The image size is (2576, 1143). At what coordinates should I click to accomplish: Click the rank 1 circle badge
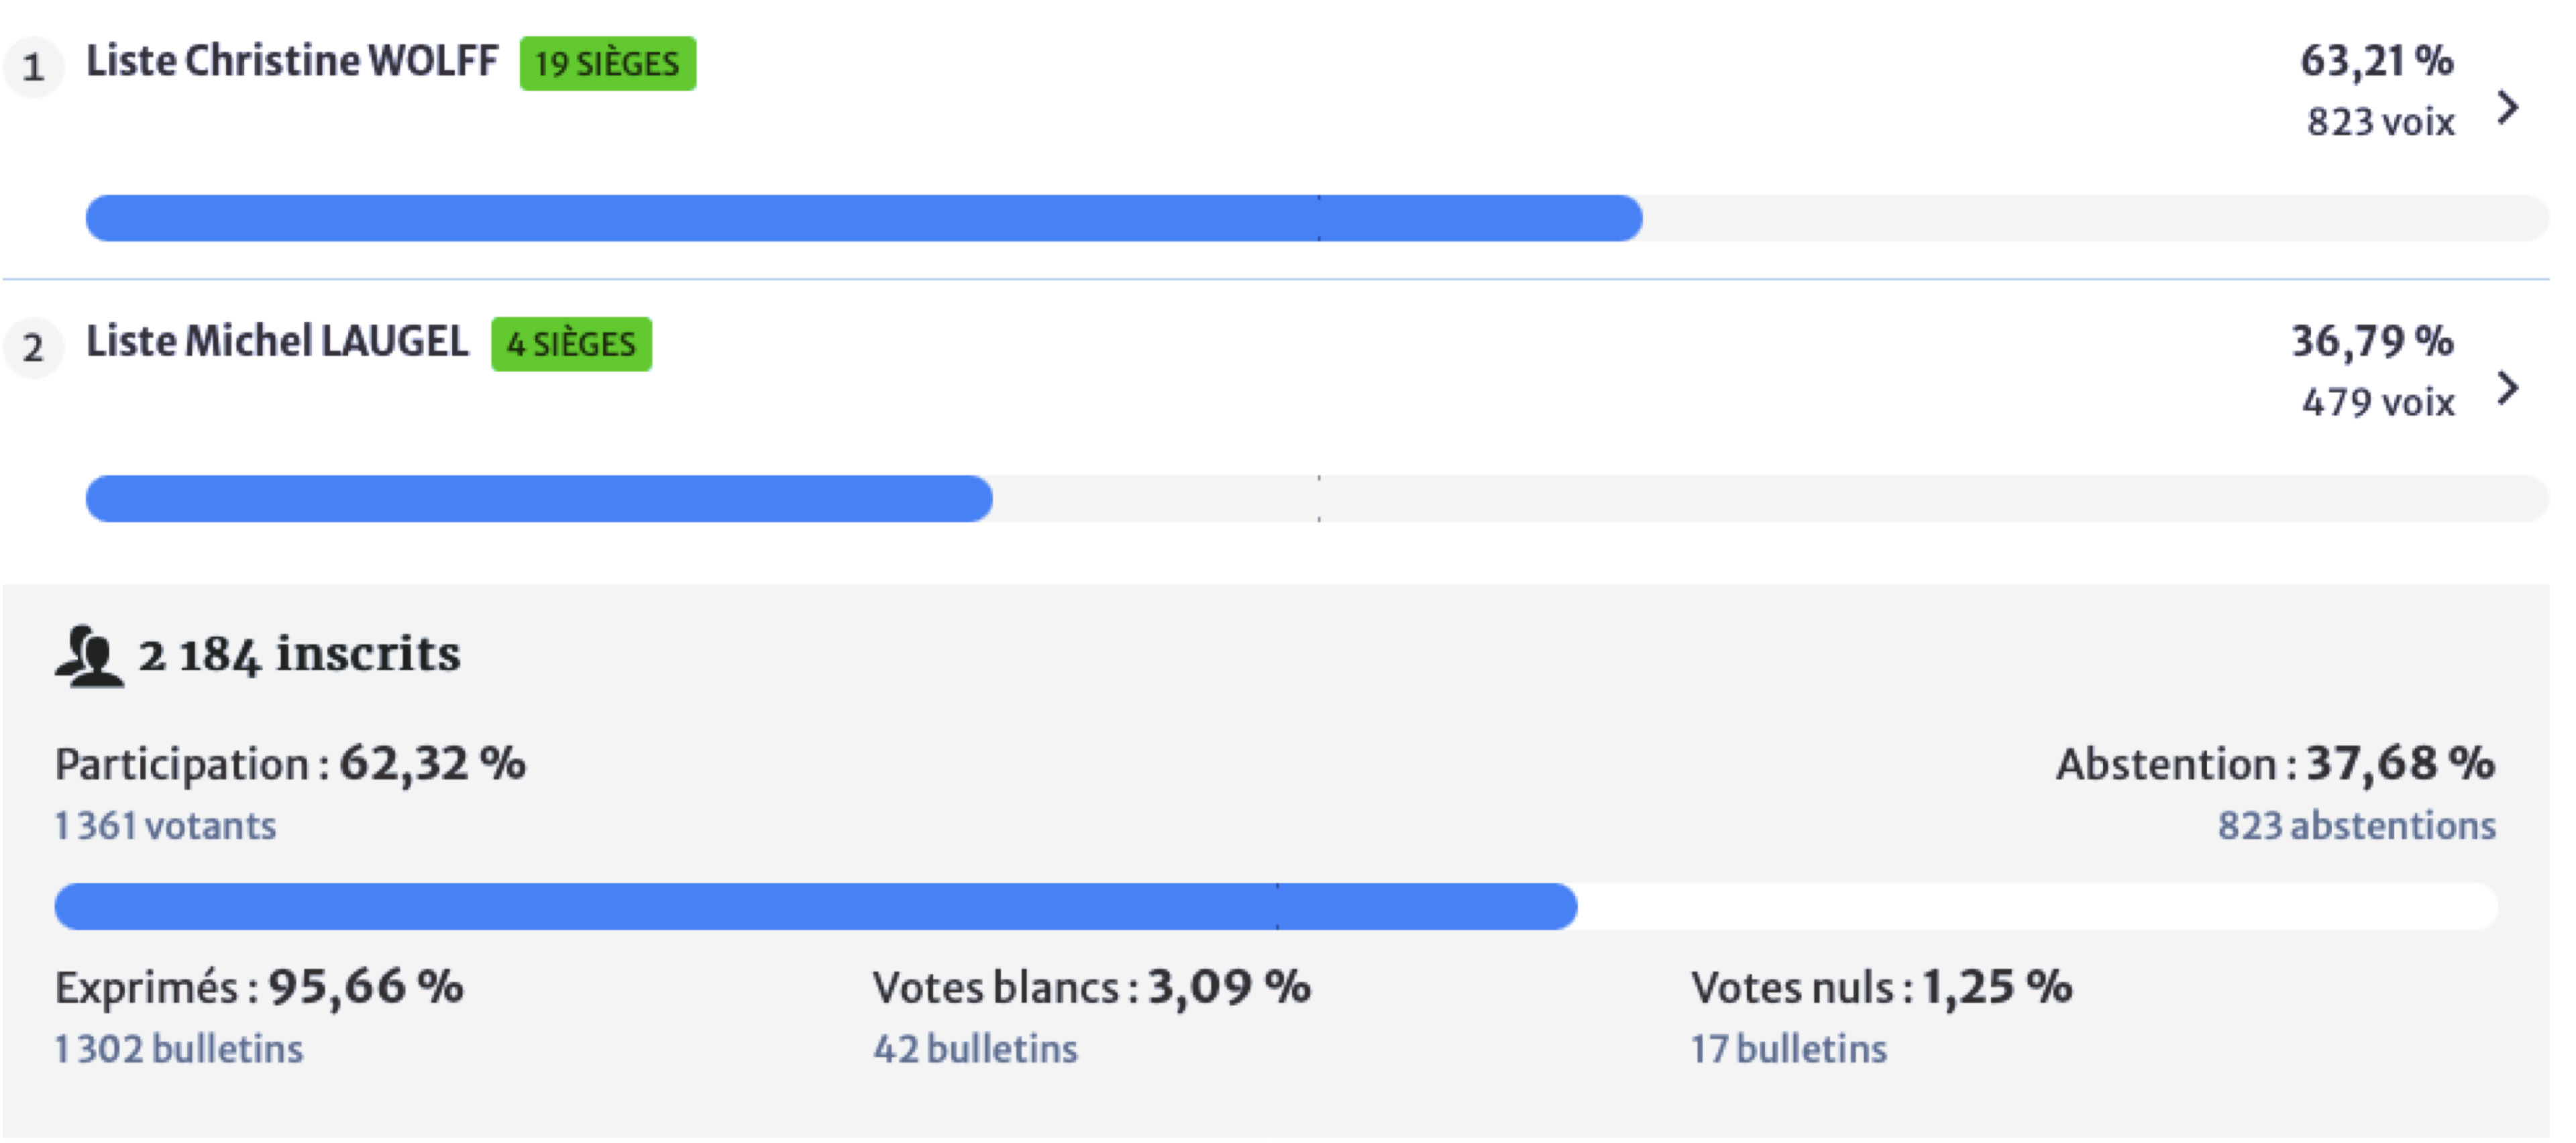(x=34, y=67)
